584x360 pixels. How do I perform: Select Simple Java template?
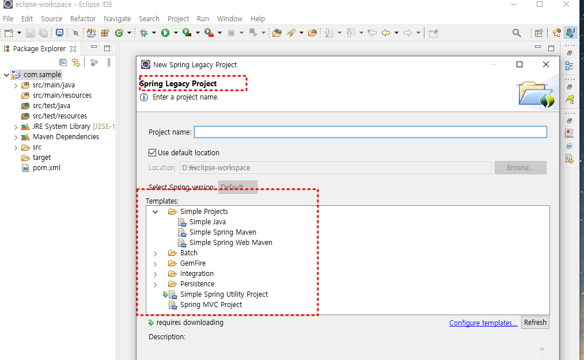pyautogui.click(x=207, y=221)
